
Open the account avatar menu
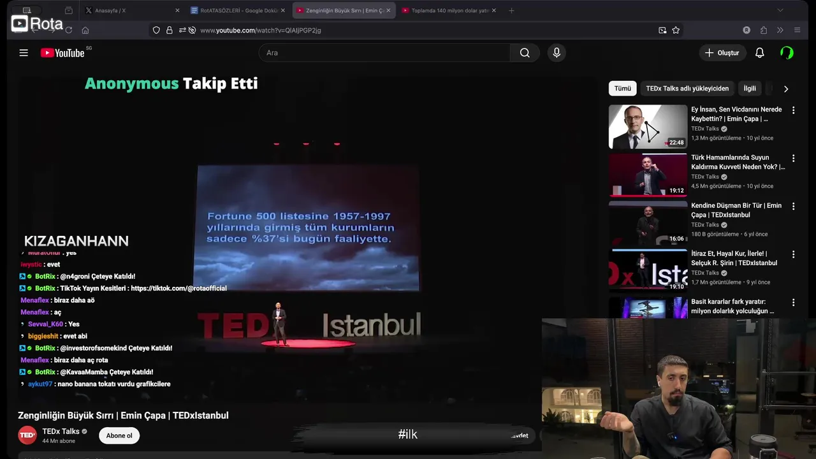787,53
